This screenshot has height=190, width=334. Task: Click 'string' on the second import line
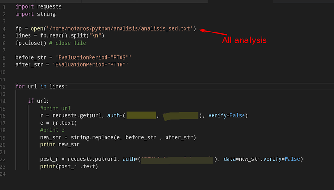click(x=46, y=14)
